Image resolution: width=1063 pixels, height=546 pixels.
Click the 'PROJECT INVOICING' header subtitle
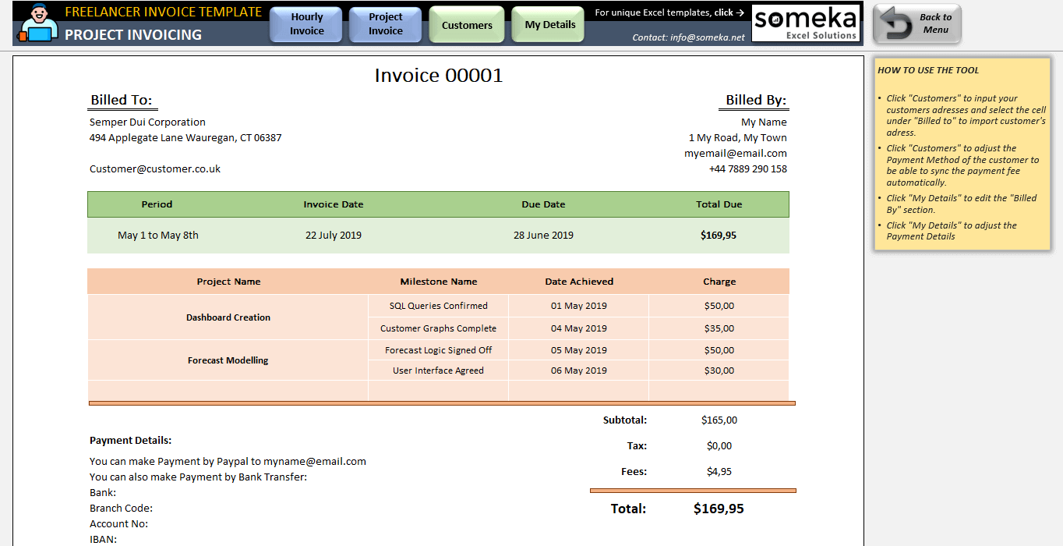(x=133, y=35)
